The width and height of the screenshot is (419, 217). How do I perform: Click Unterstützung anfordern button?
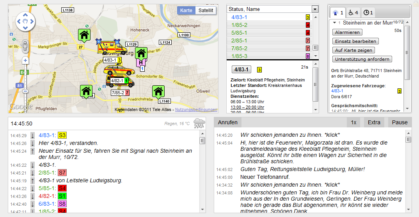(362, 59)
